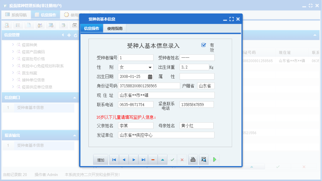The width and height of the screenshot is (322, 181).
Task: Open print preview from the dialog toolbar
Action: pyautogui.click(x=204, y=159)
